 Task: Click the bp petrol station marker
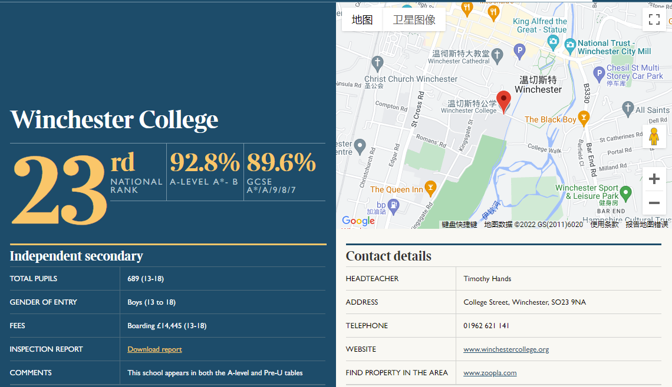(x=393, y=207)
